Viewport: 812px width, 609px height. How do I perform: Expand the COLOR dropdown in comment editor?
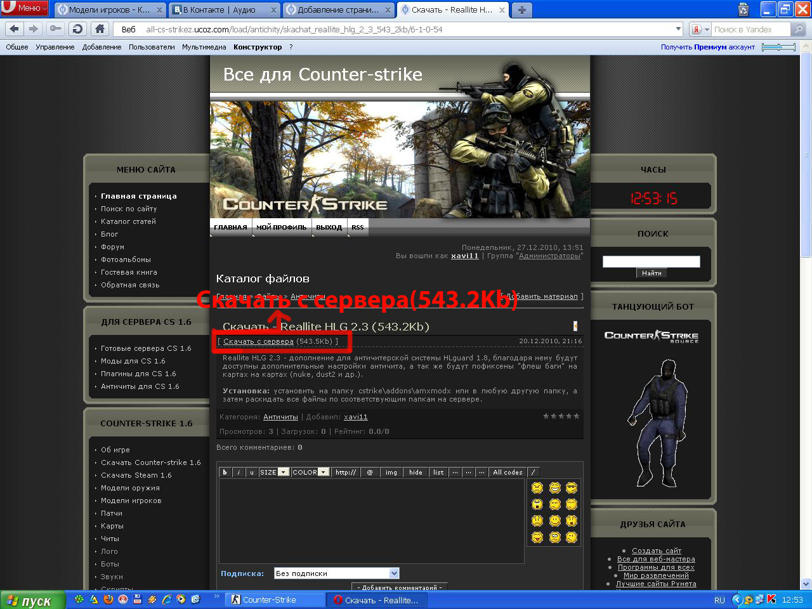(x=324, y=472)
